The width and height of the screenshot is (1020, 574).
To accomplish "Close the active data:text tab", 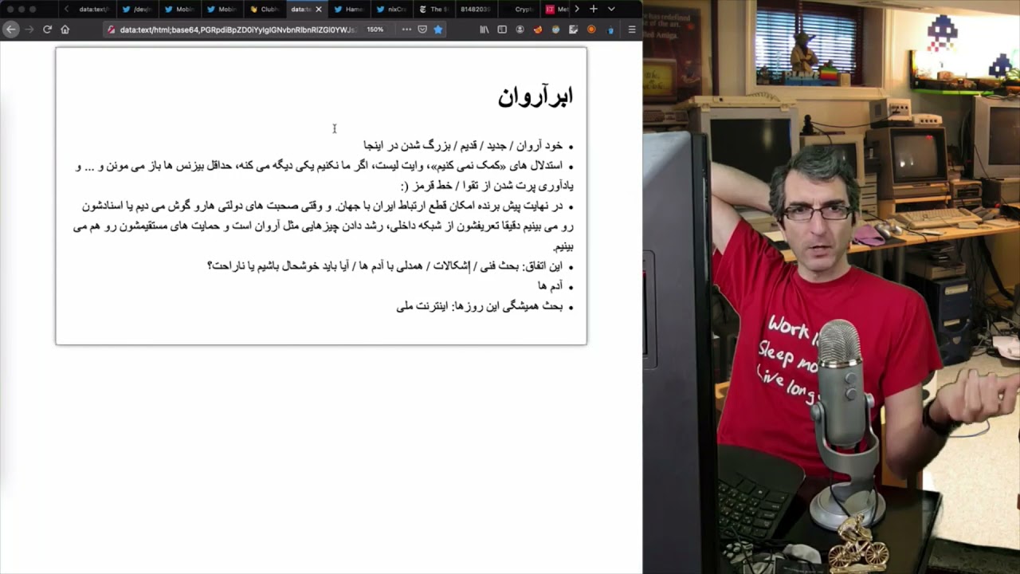I will [x=318, y=9].
